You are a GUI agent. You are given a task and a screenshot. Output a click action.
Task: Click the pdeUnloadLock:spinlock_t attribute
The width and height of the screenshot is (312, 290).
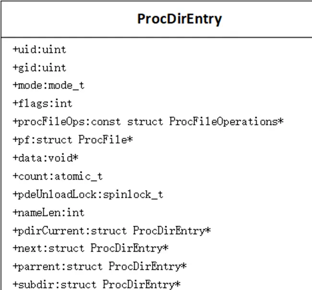pos(88,194)
